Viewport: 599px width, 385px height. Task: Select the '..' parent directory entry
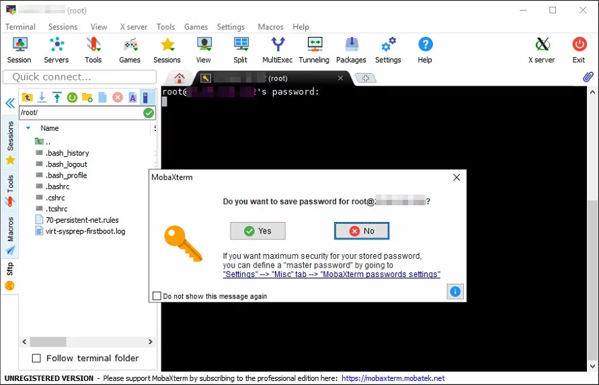pos(42,142)
